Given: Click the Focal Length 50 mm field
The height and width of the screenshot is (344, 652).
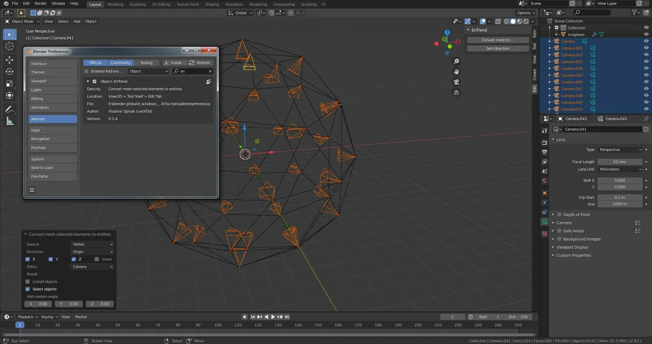Looking at the screenshot, I should pyautogui.click(x=619, y=162).
